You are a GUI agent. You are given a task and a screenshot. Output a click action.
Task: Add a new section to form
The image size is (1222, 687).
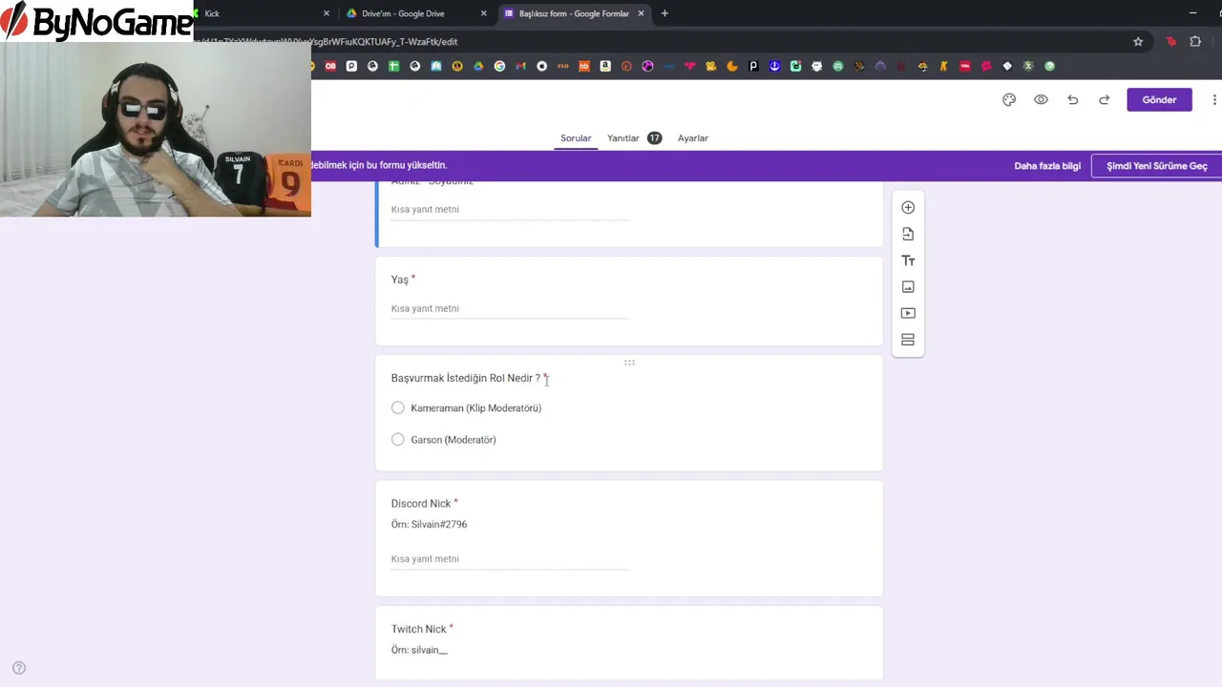click(908, 340)
